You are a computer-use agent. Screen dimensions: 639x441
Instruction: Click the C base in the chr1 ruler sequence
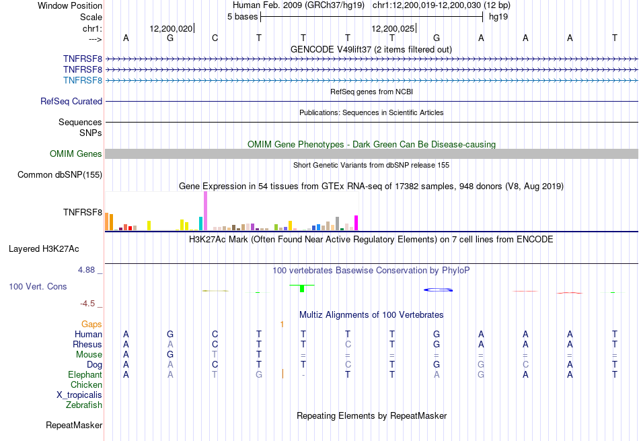click(x=215, y=38)
